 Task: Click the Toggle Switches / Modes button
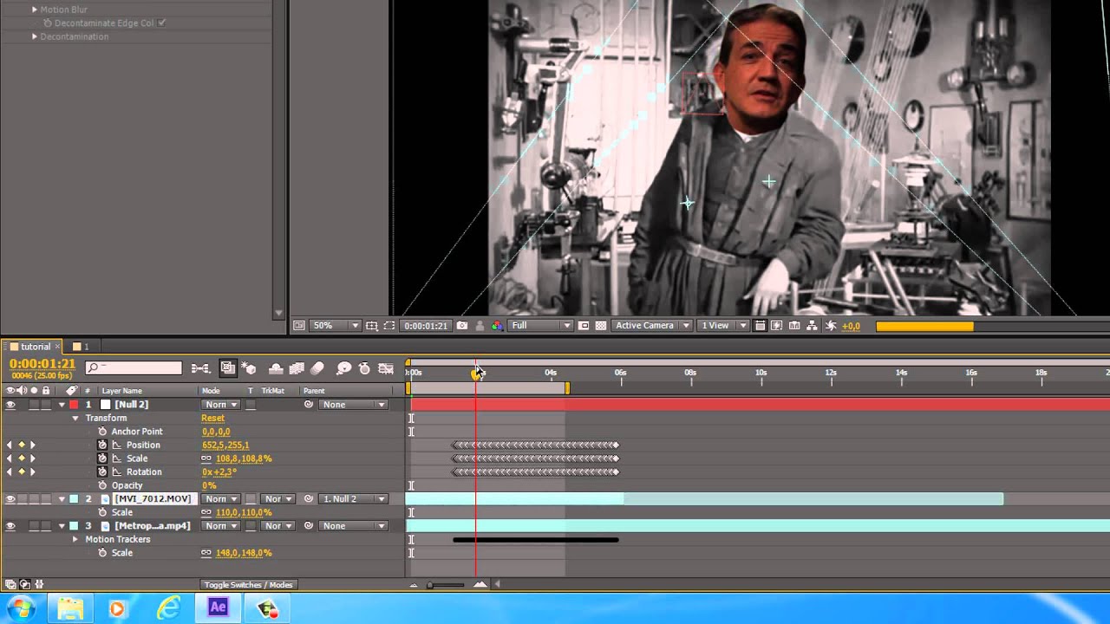coord(248,585)
